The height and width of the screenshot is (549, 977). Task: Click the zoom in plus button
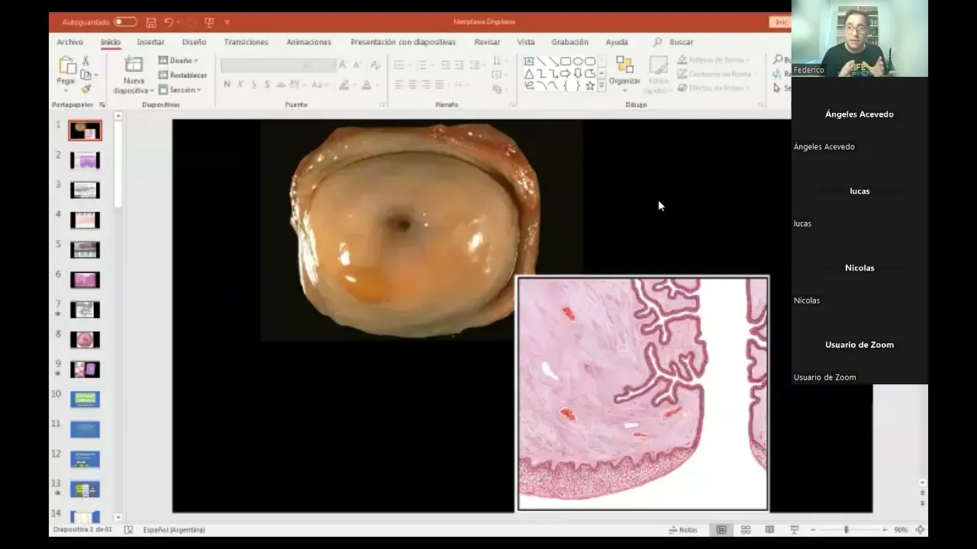tap(885, 529)
